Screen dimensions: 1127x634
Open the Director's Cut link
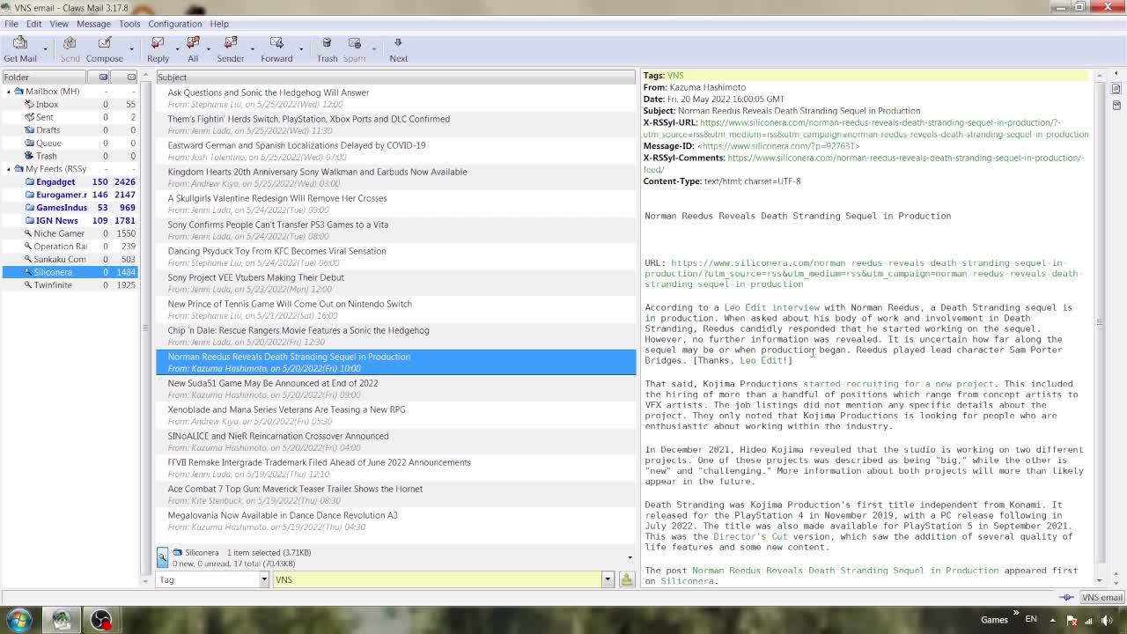pyautogui.click(x=750, y=537)
